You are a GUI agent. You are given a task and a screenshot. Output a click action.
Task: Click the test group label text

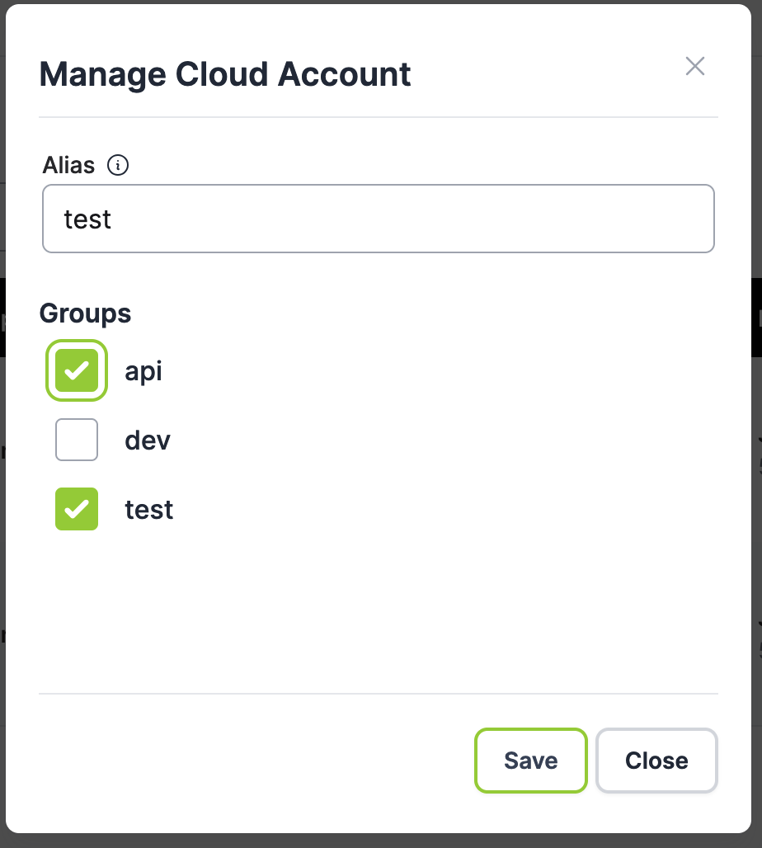(x=149, y=509)
